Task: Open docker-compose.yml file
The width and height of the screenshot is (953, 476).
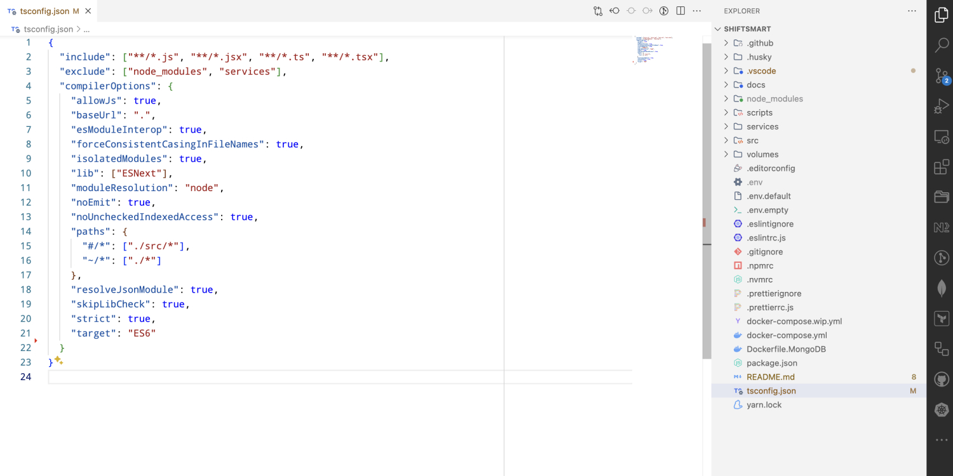Action: pyautogui.click(x=819, y=336)
